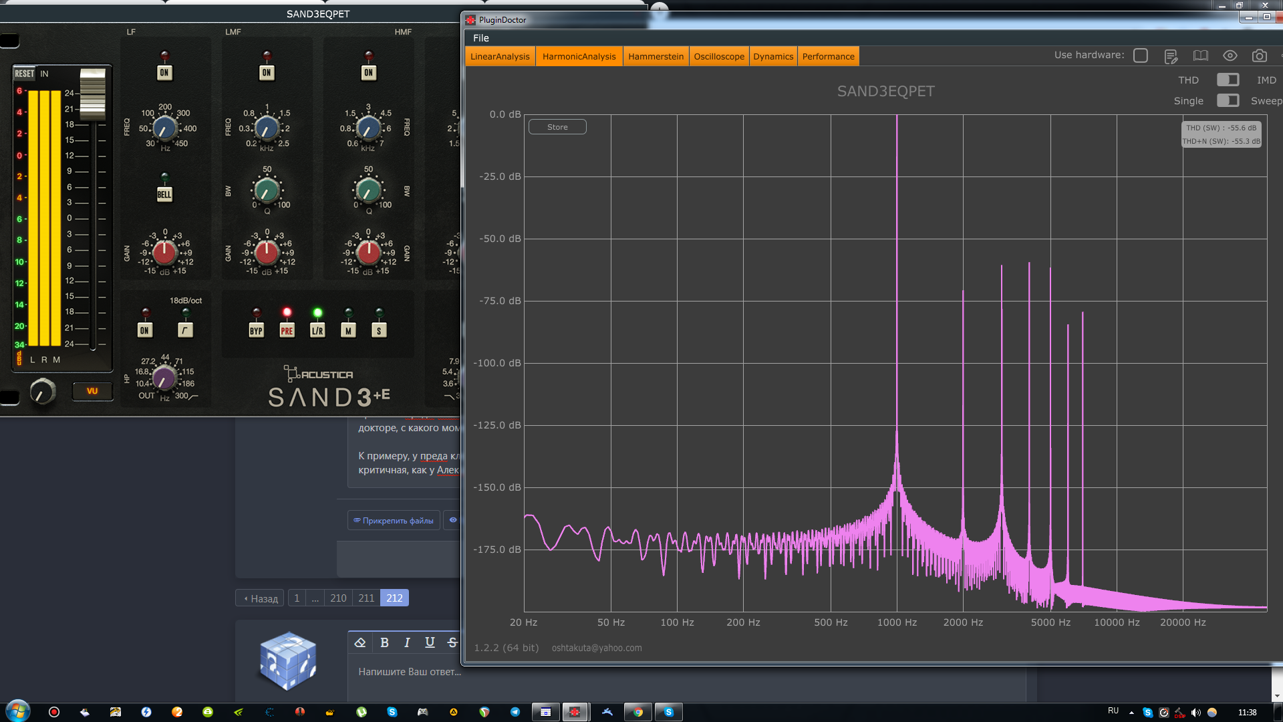1283x722 pixels.
Task: Select the Dynamics tab
Action: (x=773, y=56)
